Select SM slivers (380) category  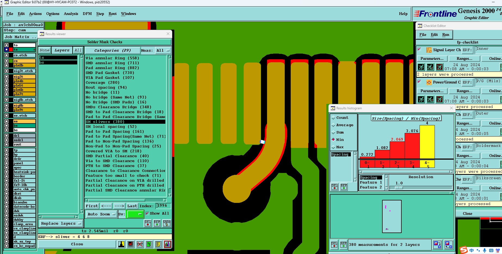click(x=125, y=122)
